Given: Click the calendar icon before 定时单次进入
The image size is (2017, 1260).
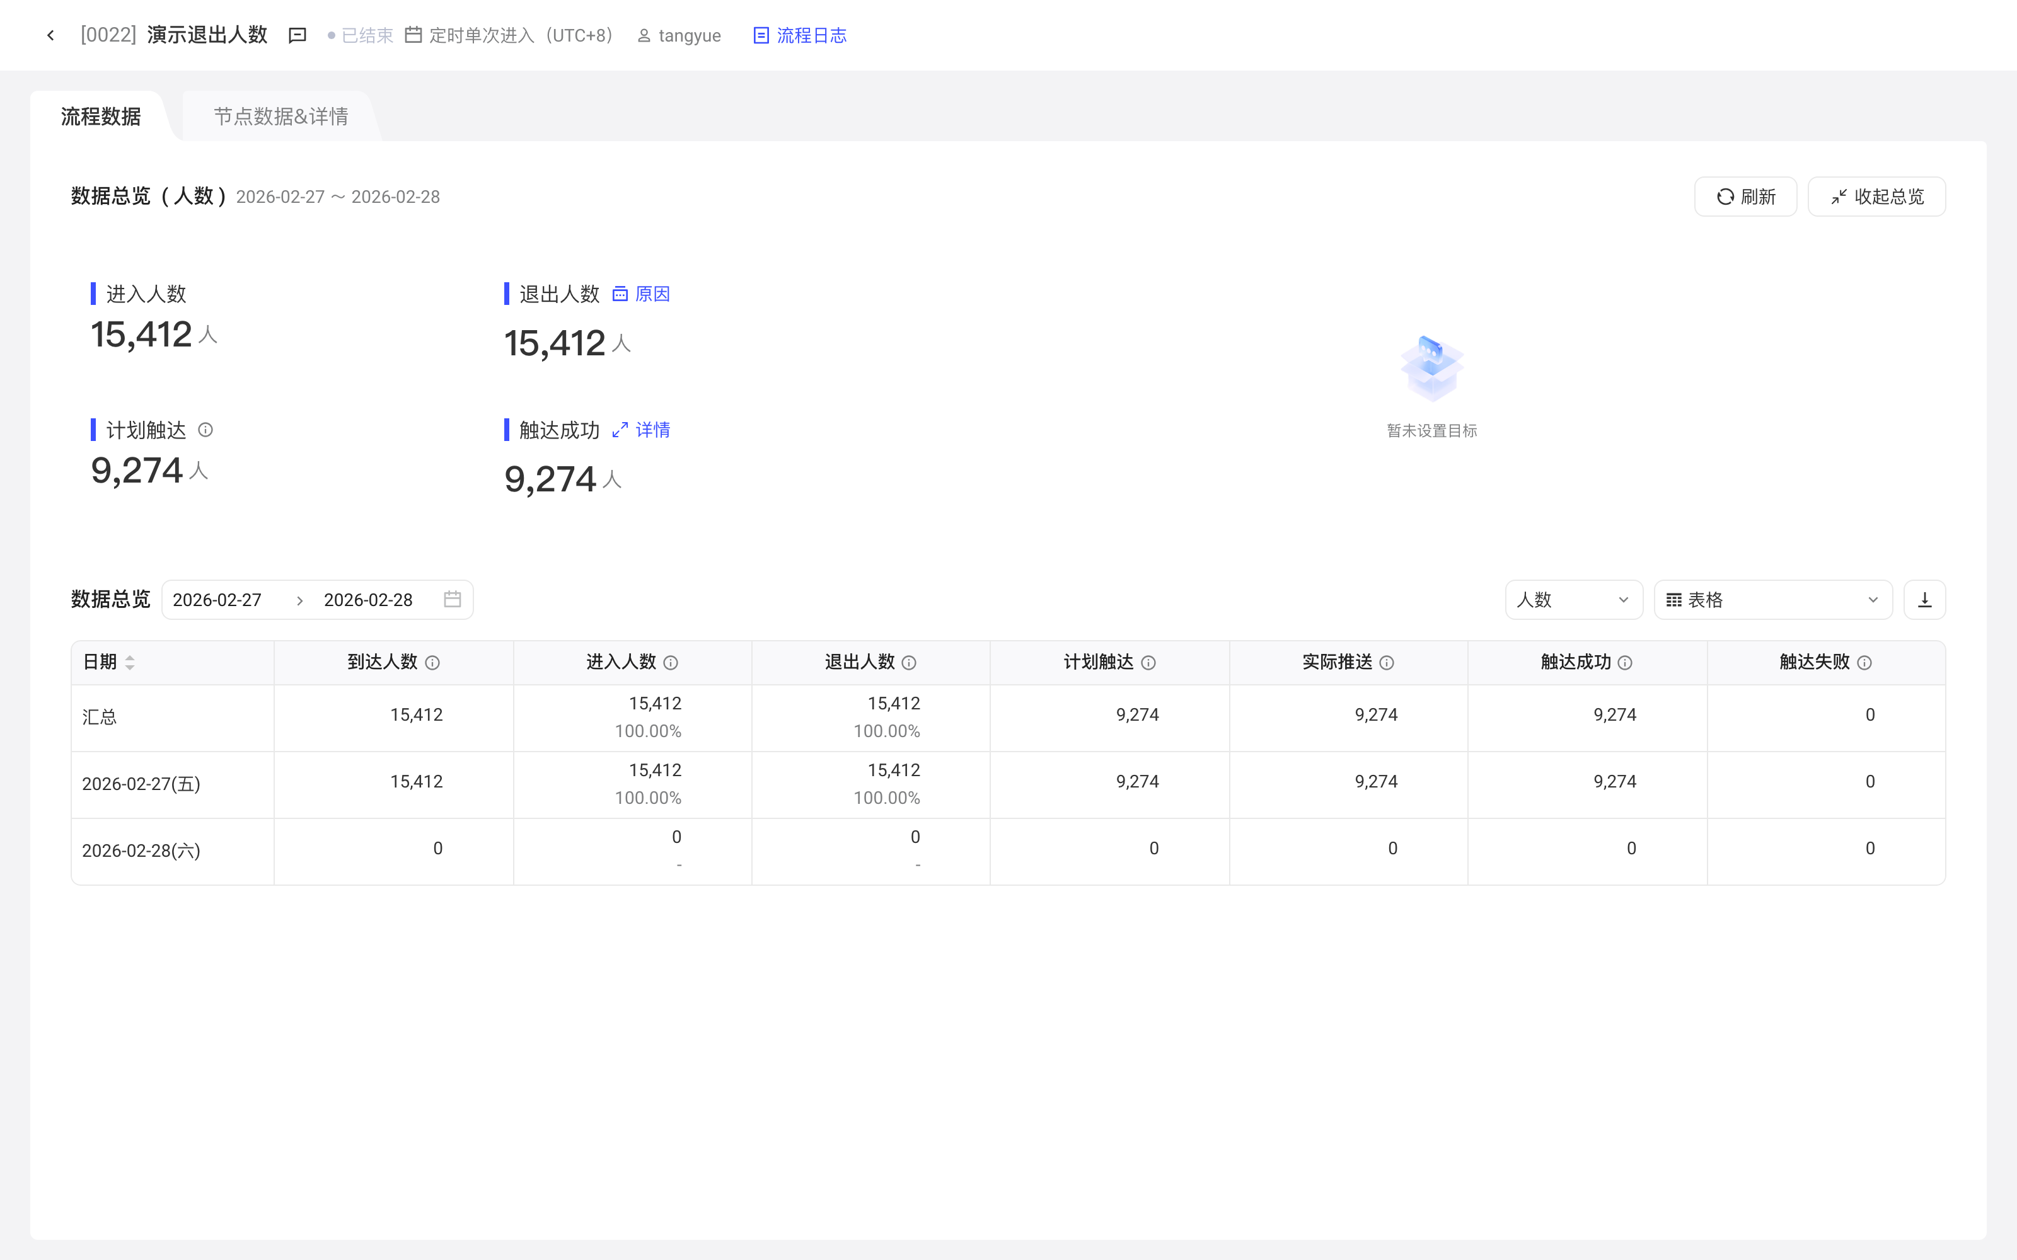Looking at the screenshot, I should (413, 35).
